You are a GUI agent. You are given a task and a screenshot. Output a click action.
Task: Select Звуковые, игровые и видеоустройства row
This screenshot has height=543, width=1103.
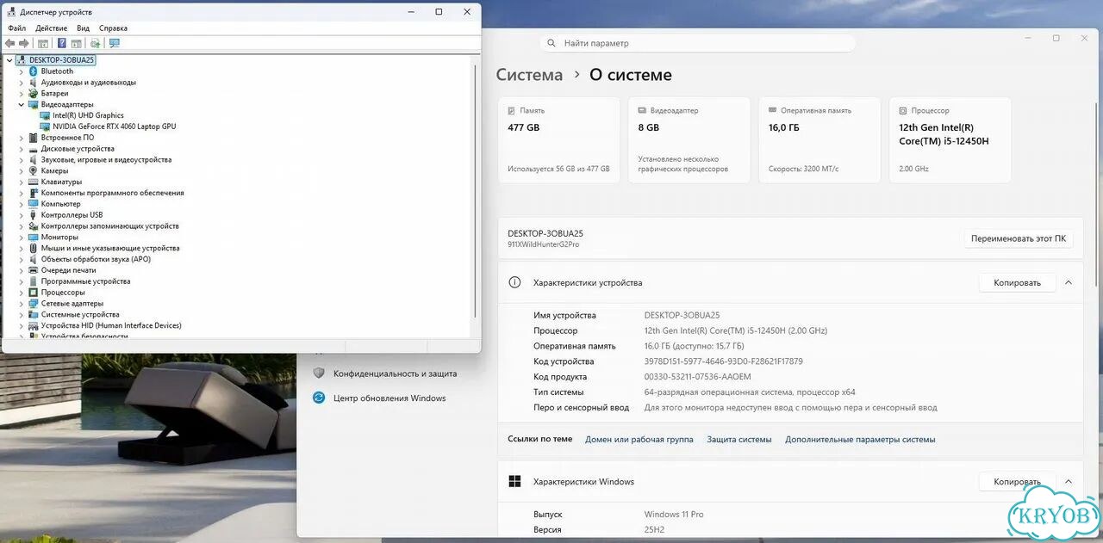click(106, 160)
